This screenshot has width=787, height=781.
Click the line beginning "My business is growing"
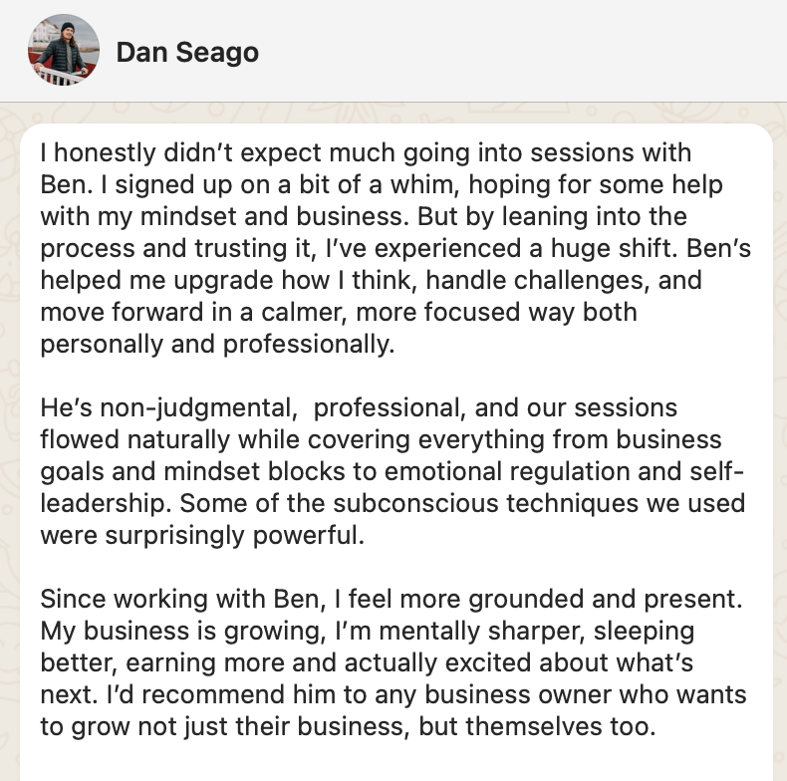coord(367,631)
